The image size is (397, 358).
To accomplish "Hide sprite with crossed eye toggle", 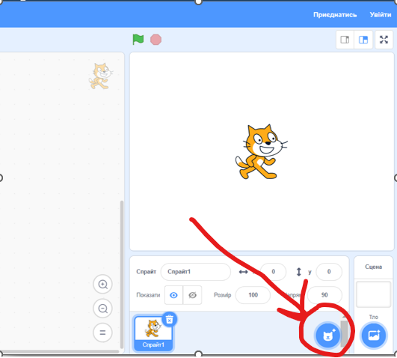I will click(192, 295).
